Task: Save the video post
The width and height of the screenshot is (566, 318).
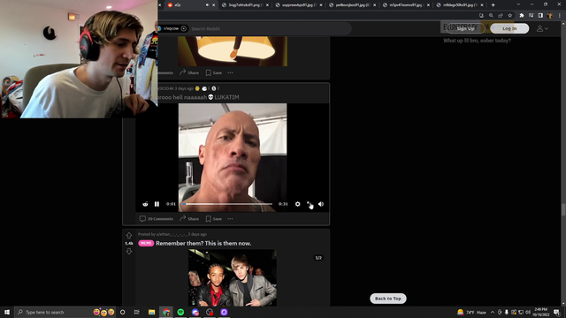Action: click(x=214, y=219)
